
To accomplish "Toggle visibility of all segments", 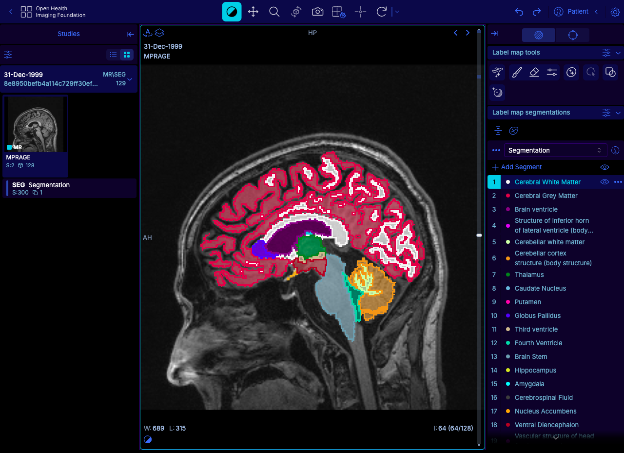I will [605, 167].
